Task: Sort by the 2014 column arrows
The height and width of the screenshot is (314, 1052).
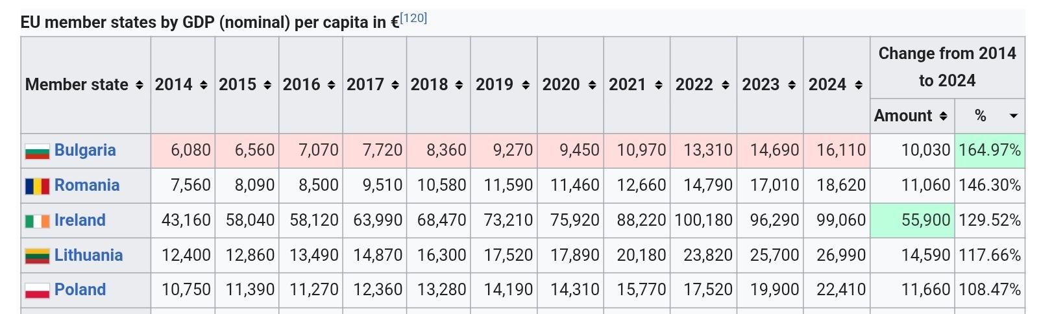Action: click(x=204, y=85)
